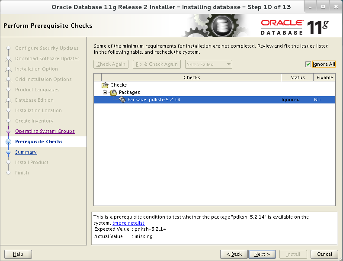The image size is (343, 261).
Task: Click the Configure Security Updates step
Action: coord(47,48)
